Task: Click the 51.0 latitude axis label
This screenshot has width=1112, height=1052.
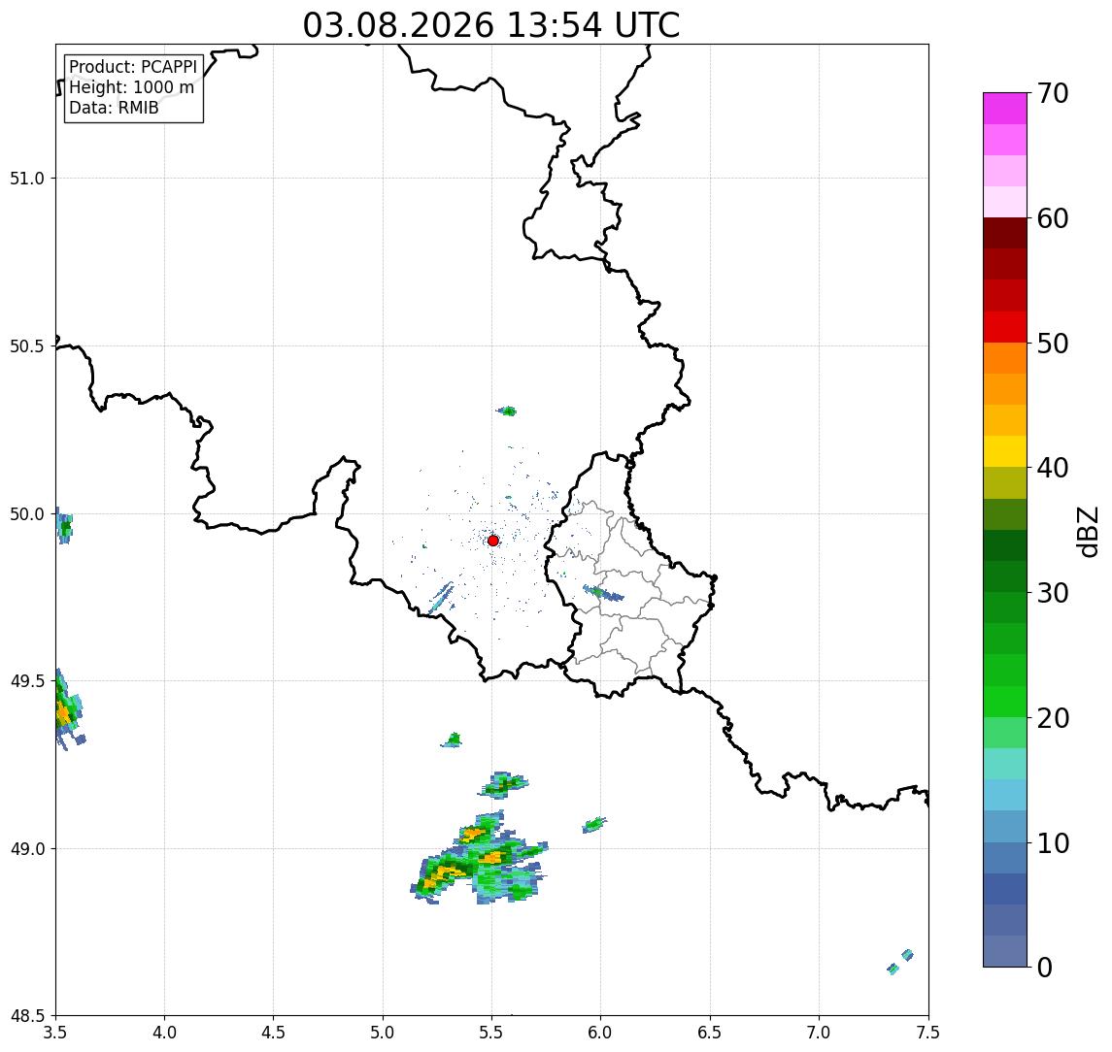Action: click(x=27, y=178)
